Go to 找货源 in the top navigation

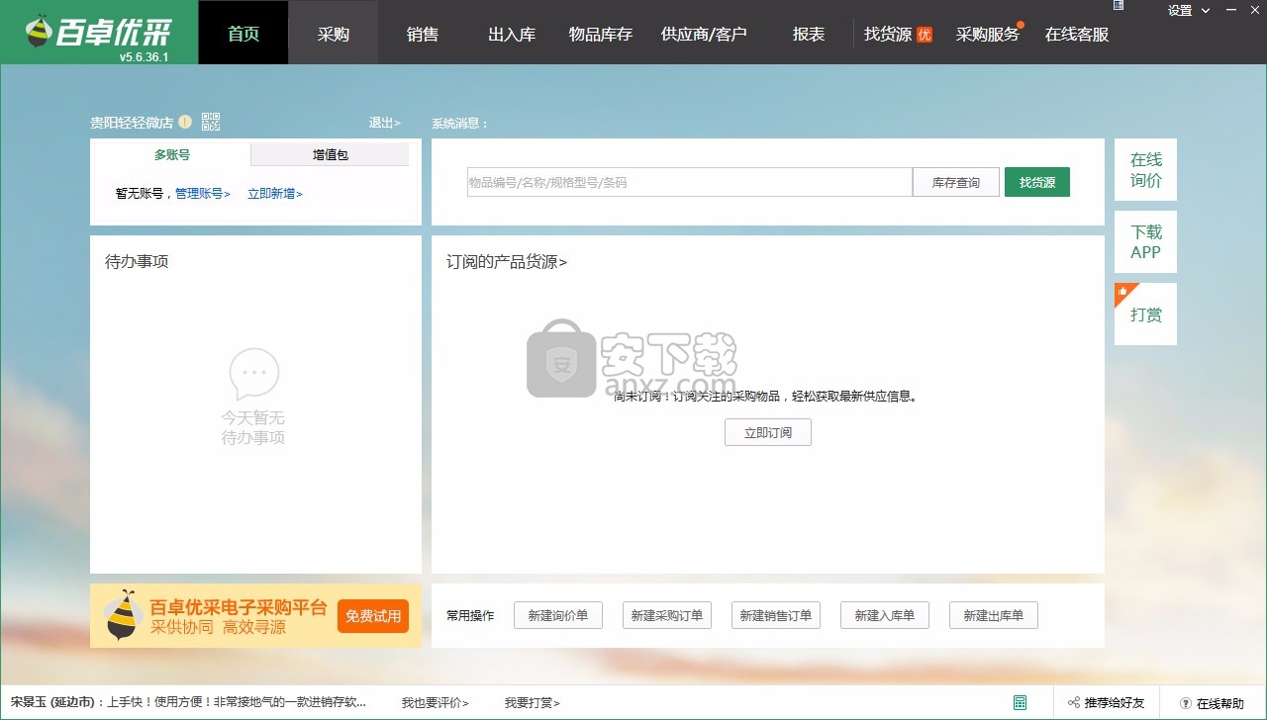click(898, 34)
